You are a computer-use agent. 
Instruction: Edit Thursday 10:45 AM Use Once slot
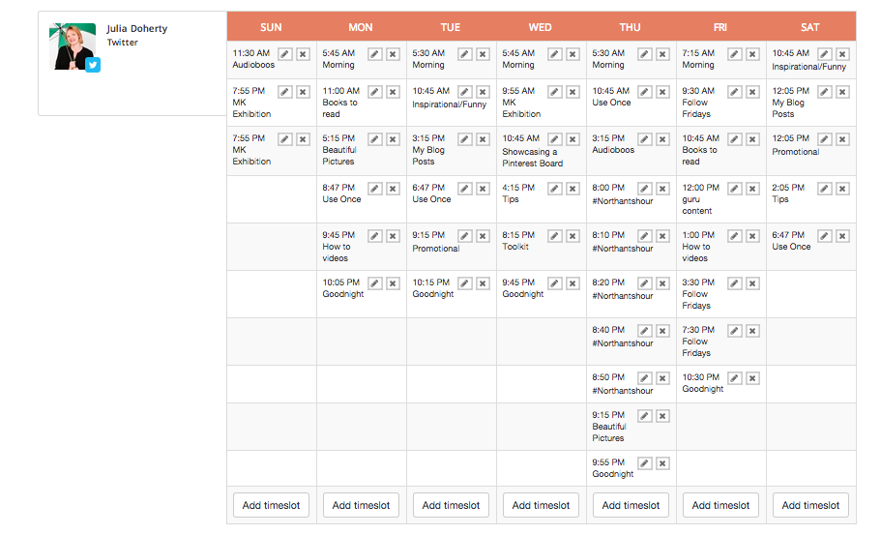(644, 92)
